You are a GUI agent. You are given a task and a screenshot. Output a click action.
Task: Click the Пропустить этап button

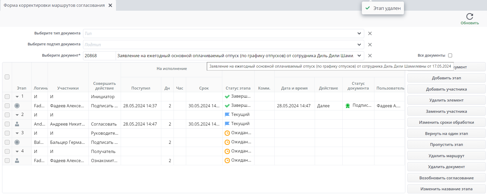446,145
